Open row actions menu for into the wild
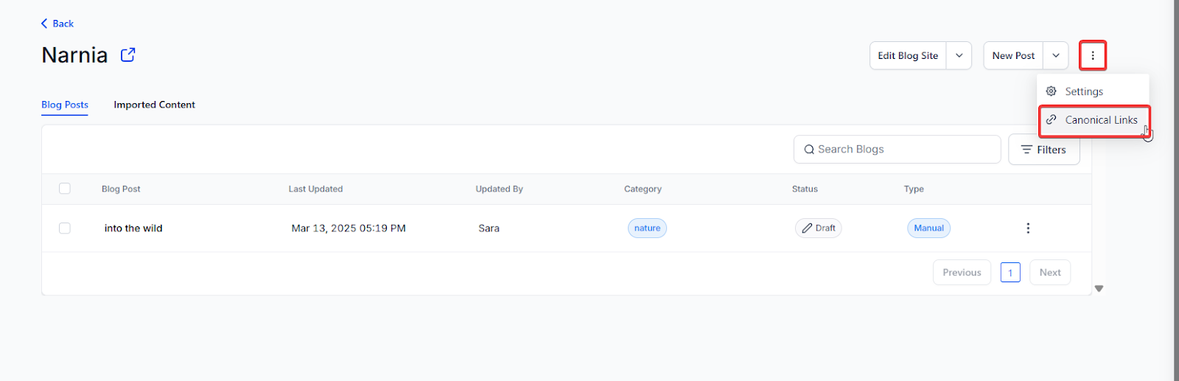Screen dimensions: 1179x381 (x=1028, y=228)
